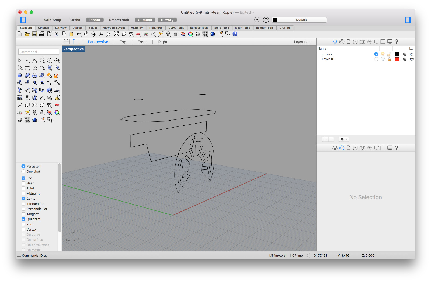Enable the Midpoint object snap
Viewport: 431px width, 282px height.
23,193
